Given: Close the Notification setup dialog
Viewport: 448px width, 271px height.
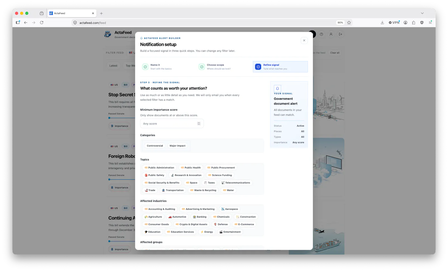Looking at the screenshot, I should pos(304,40).
